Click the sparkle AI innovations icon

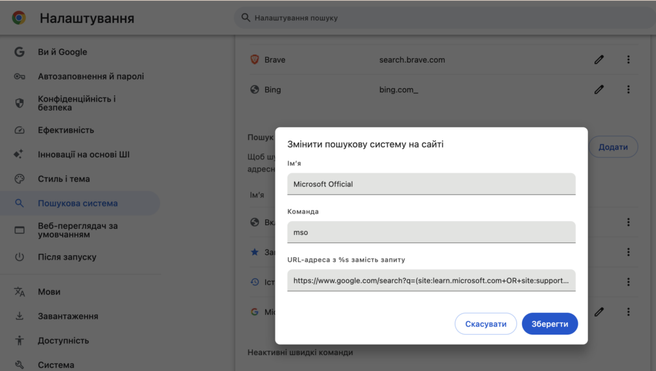19,154
